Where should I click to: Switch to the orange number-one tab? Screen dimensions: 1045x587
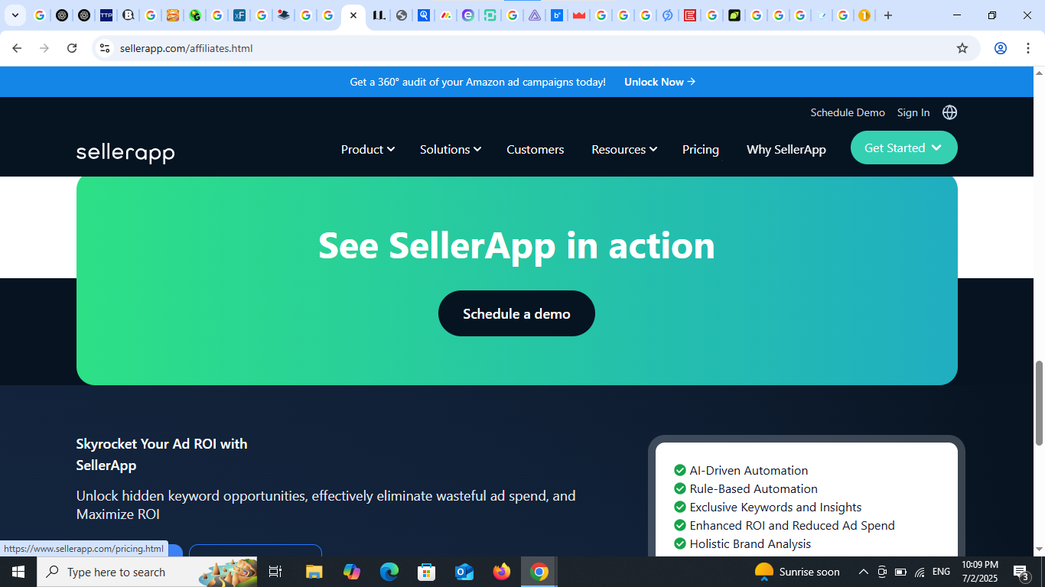pyautogui.click(x=864, y=15)
